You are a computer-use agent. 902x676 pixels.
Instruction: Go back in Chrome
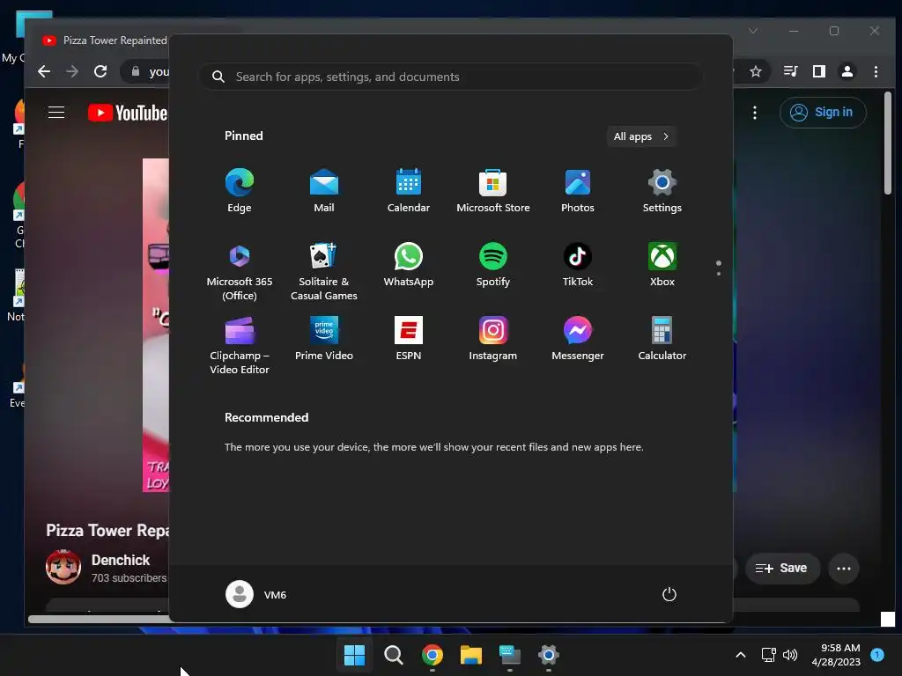(x=44, y=71)
